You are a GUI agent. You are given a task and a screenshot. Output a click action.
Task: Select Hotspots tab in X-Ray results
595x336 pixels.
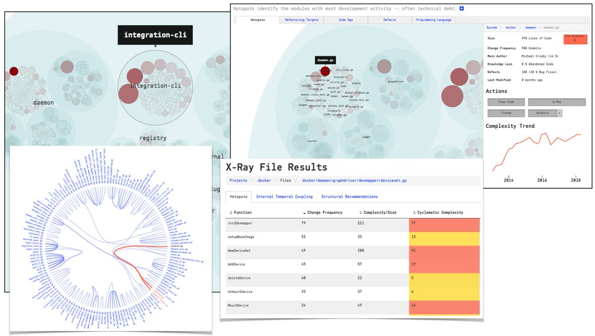pyautogui.click(x=238, y=197)
